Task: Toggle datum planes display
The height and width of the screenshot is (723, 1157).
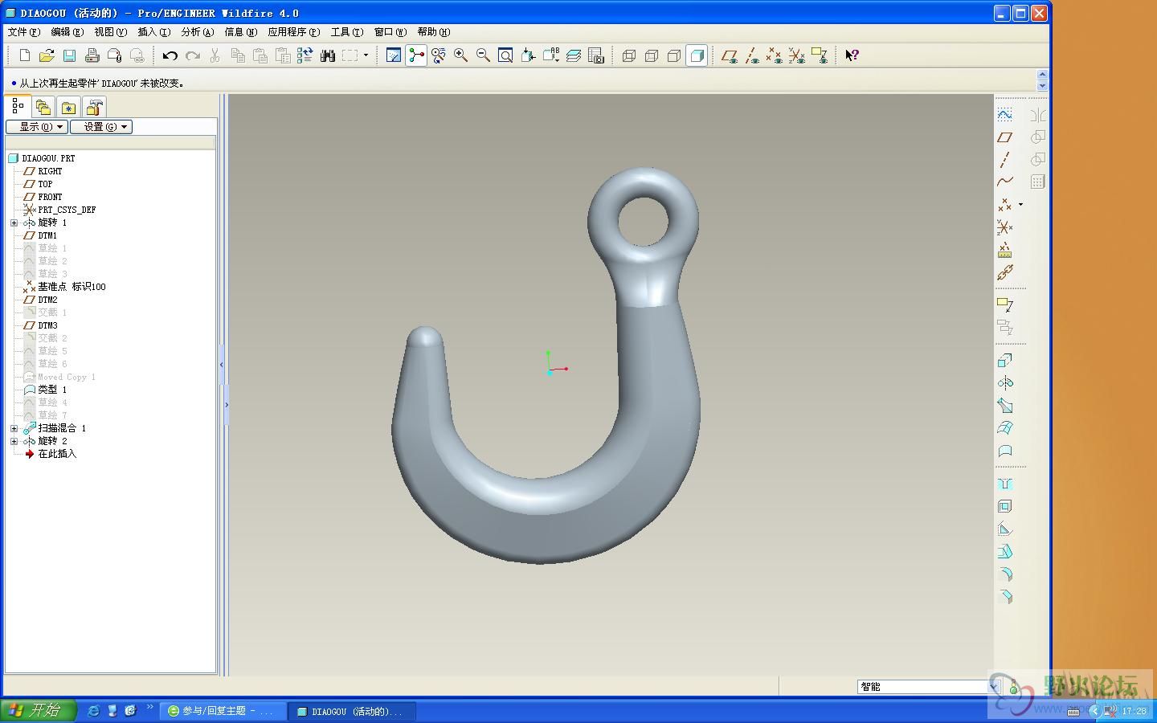Action: [730, 55]
